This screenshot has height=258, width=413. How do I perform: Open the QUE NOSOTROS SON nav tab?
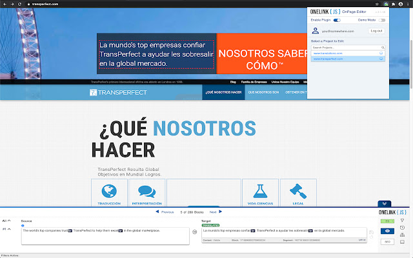263,92
